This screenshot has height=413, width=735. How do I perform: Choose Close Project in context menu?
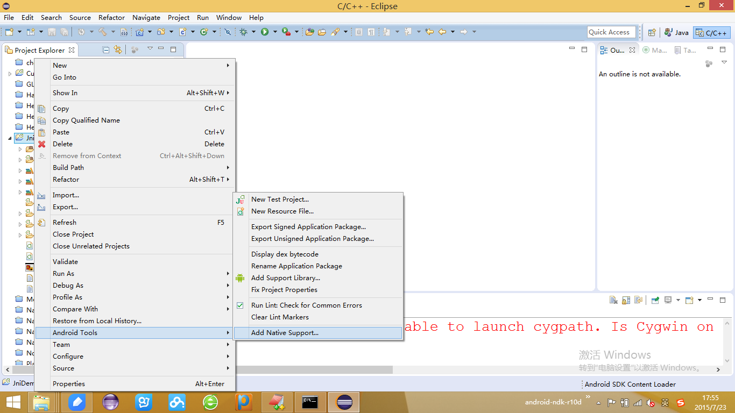click(135, 234)
